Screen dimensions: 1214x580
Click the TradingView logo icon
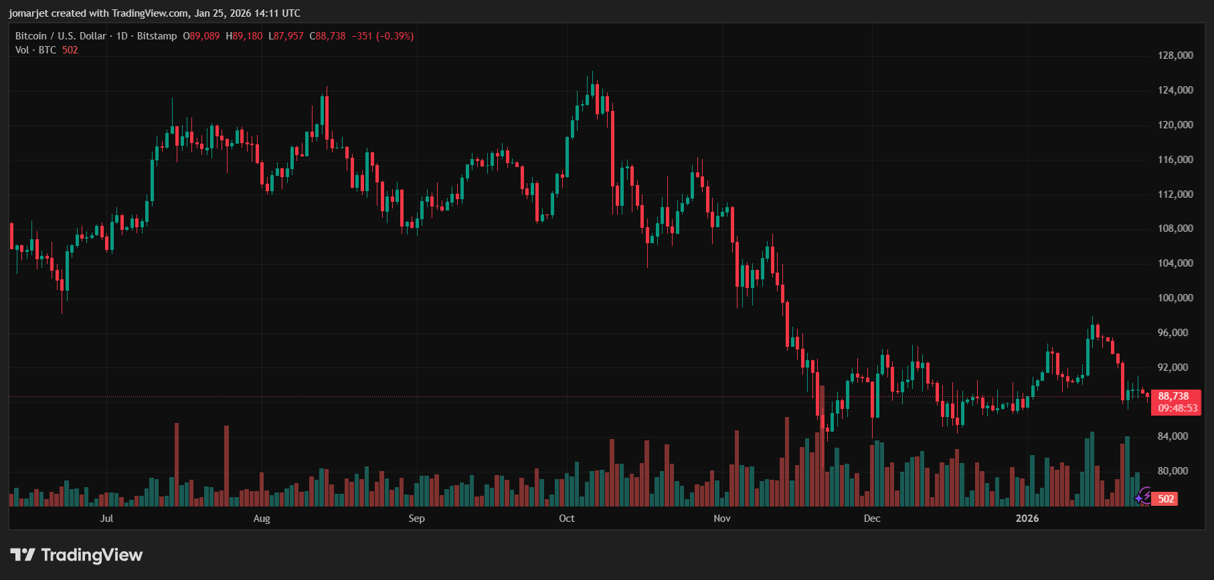22,555
